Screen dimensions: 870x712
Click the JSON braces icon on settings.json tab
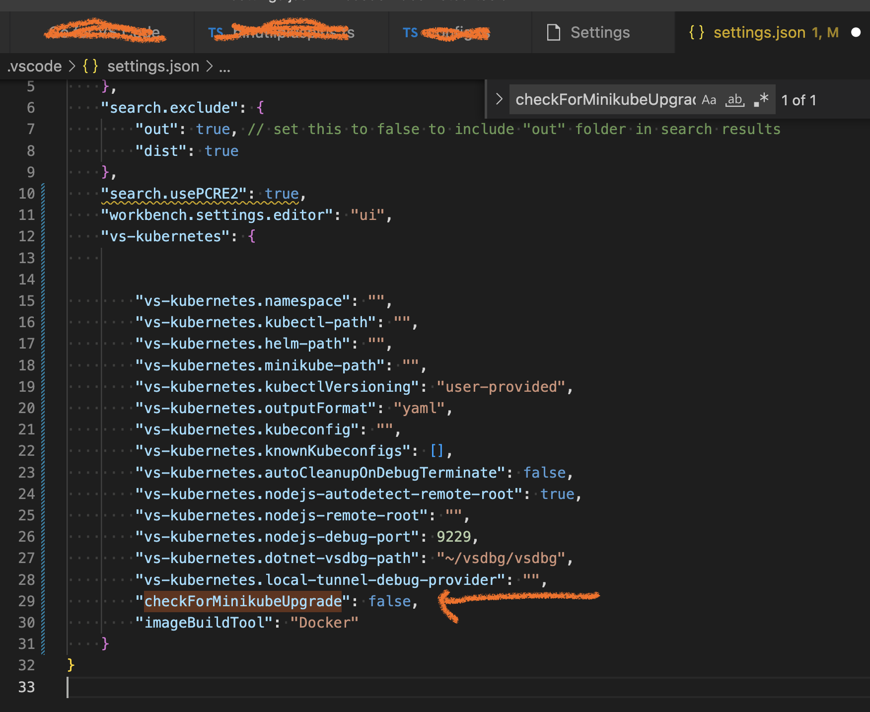click(697, 32)
